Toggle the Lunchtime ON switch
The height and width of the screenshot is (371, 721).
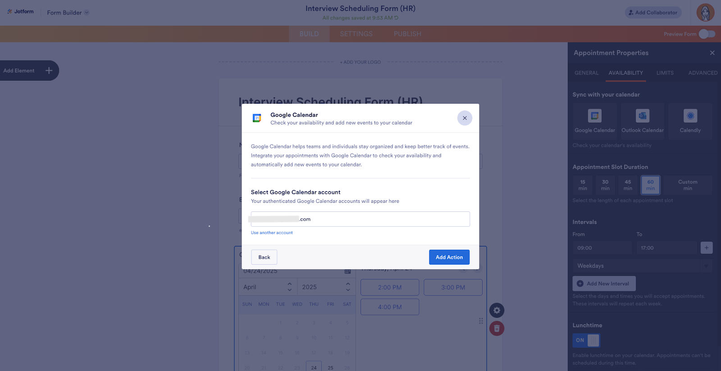(586, 340)
